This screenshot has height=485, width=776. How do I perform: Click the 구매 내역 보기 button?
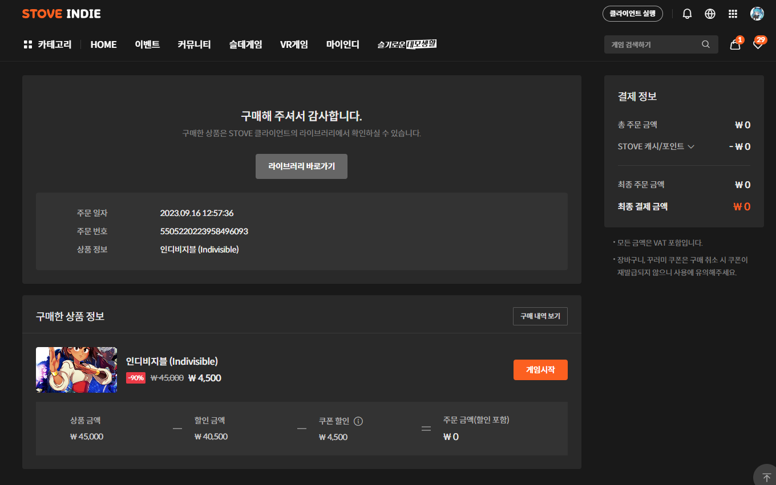pyautogui.click(x=540, y=316)
